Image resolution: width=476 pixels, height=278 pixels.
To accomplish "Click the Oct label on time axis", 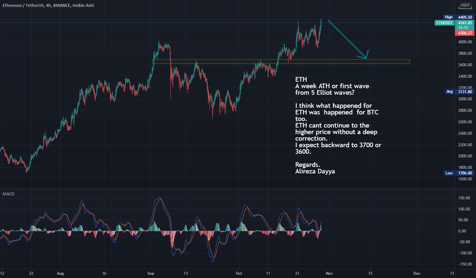I will [239, 273].
